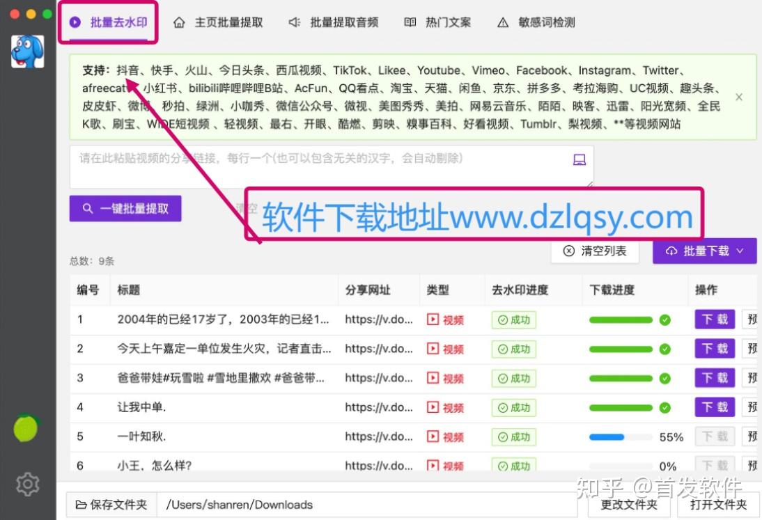Click download progress bar at 55%
The image size is (762, 520).
point(621,437)
